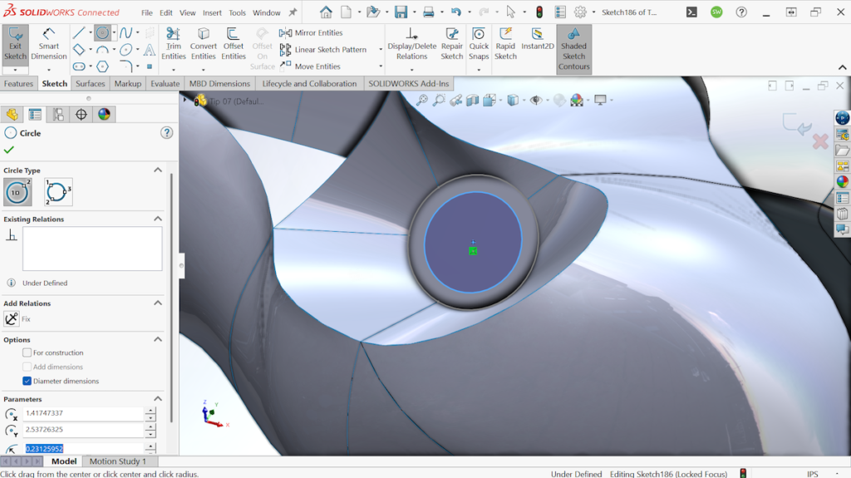This screenshot has width=851, height=478.
Task: Select the Smart Dimension tool
Action: 49,45
